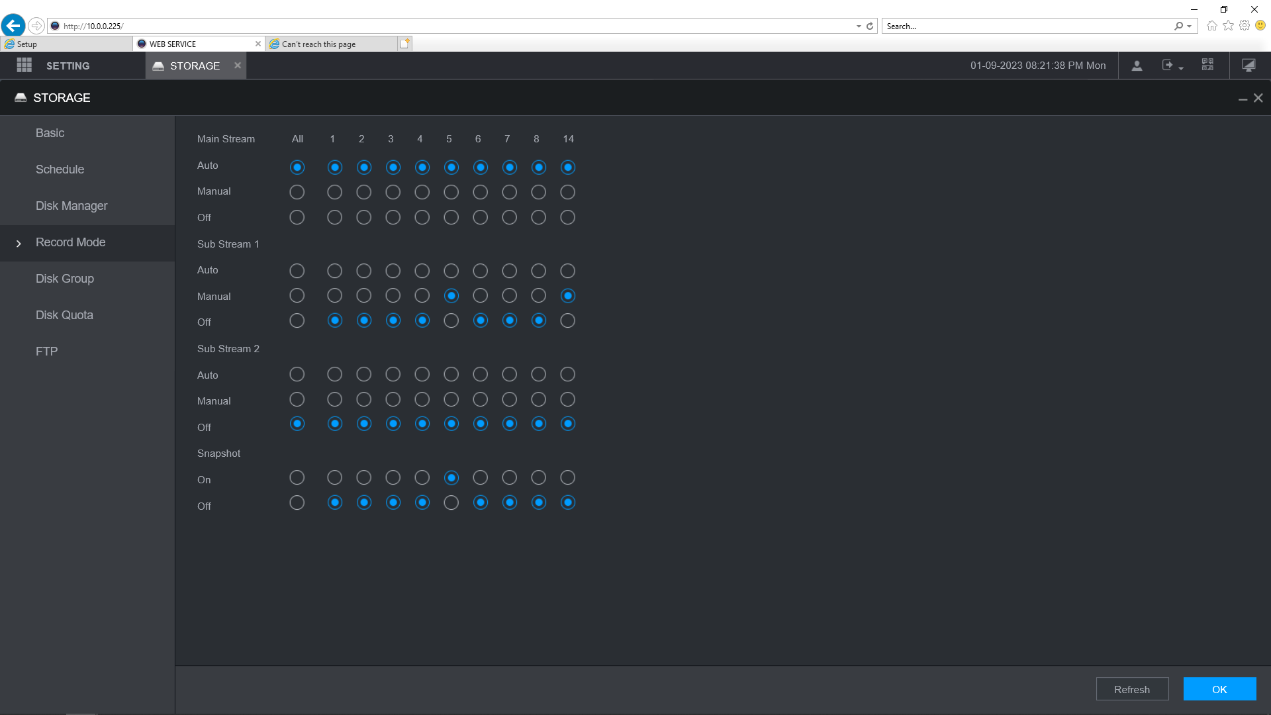Minimize the STORAGE panel
This screenshot has width=1271, height=715.
tap(1243, 99)
